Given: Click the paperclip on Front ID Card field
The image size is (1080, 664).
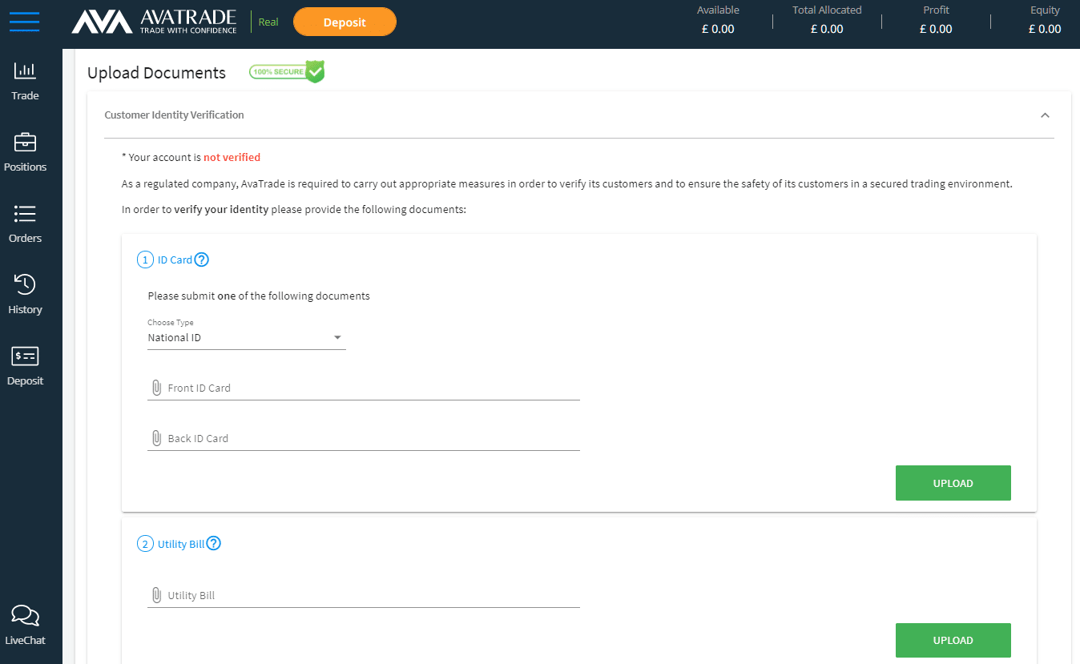Looking at the screenshot, I should [156, 387].
